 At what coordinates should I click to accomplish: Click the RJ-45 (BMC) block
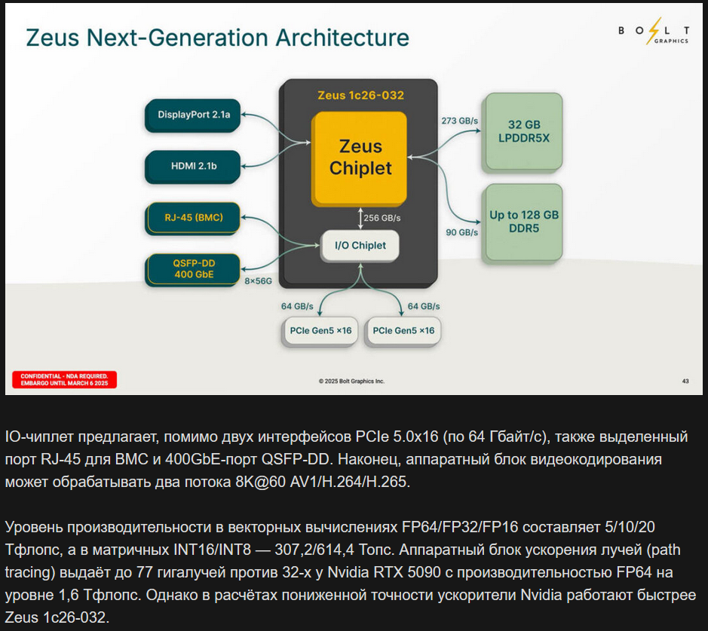(193, 218)
